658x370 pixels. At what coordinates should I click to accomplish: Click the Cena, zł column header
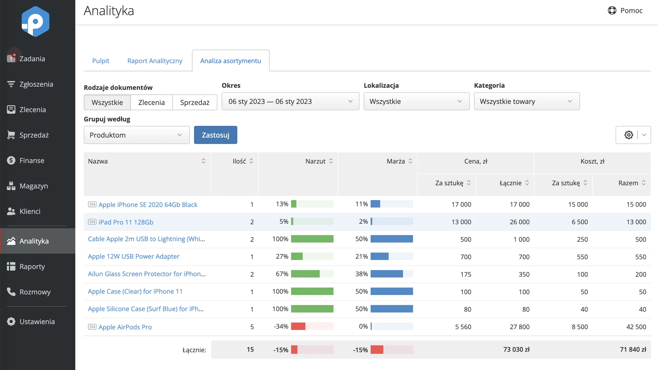pos(476,161)
